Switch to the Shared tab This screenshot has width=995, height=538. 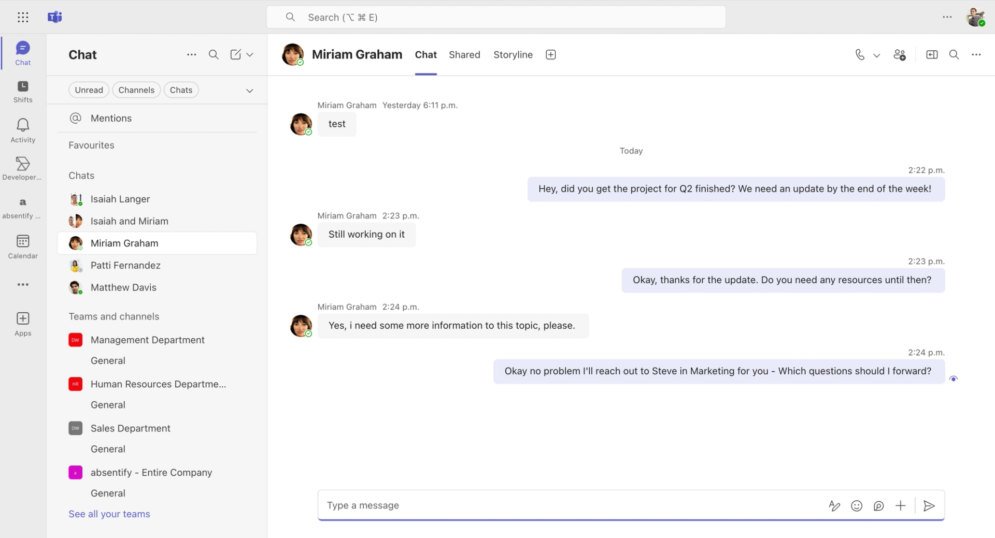pyautogui.click(x=464, y=54)
